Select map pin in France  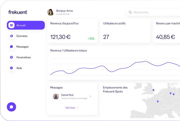(158, 101)
